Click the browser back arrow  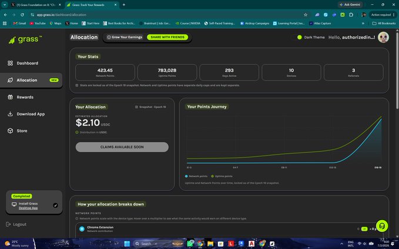(x=5, y=15)
